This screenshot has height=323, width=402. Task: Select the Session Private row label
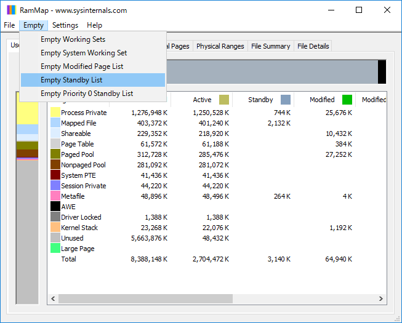click(84, 186)
